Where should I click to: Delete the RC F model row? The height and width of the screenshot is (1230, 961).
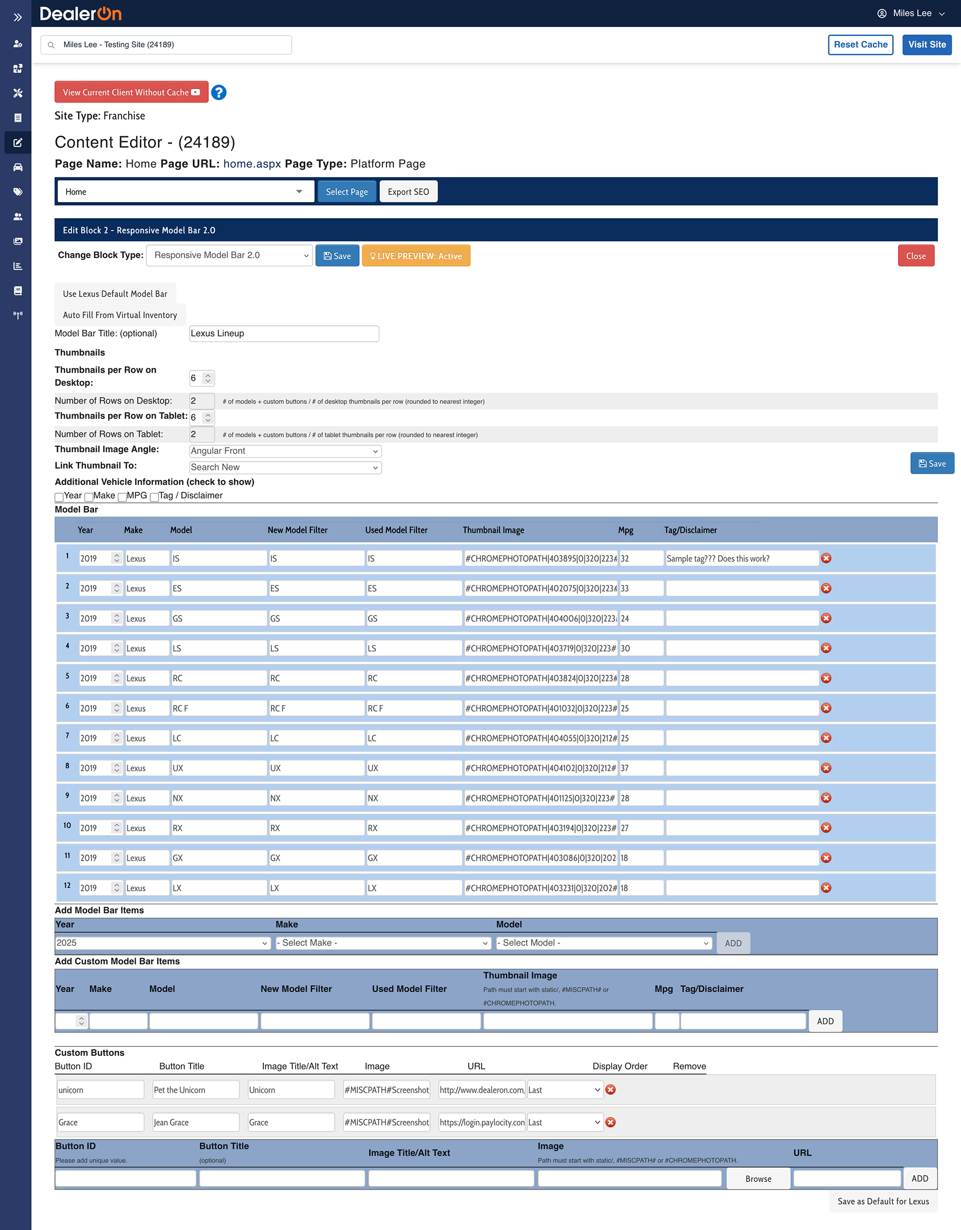tap(826, 708)
